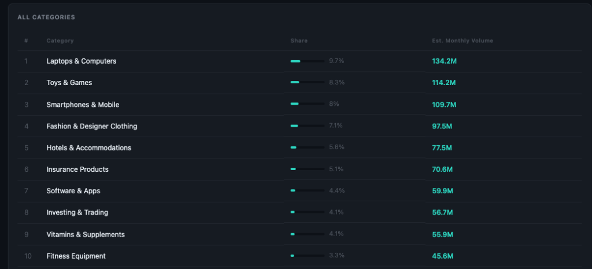Click the Est. Monthly Volume column header
592x269 pixels.
pos(462,40)
